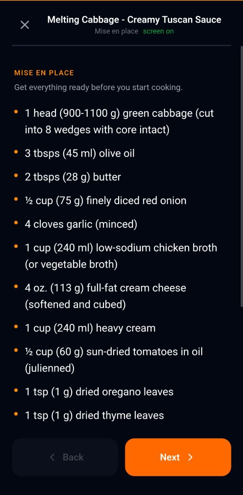Tap the green cabbage ingredient line

point(119,121)
